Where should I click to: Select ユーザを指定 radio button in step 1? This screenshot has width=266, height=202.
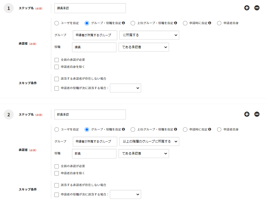(x=57, y=23)
